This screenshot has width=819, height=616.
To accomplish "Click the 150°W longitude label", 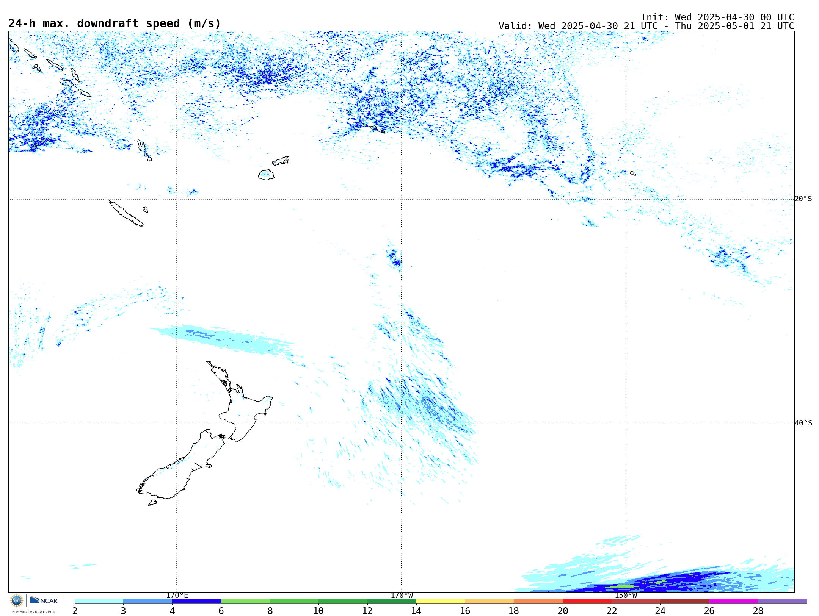I will point(626,595).
